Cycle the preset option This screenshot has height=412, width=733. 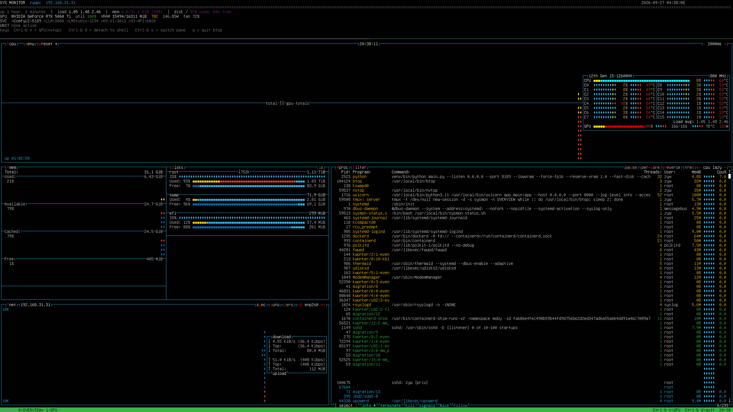click(48, 44)
